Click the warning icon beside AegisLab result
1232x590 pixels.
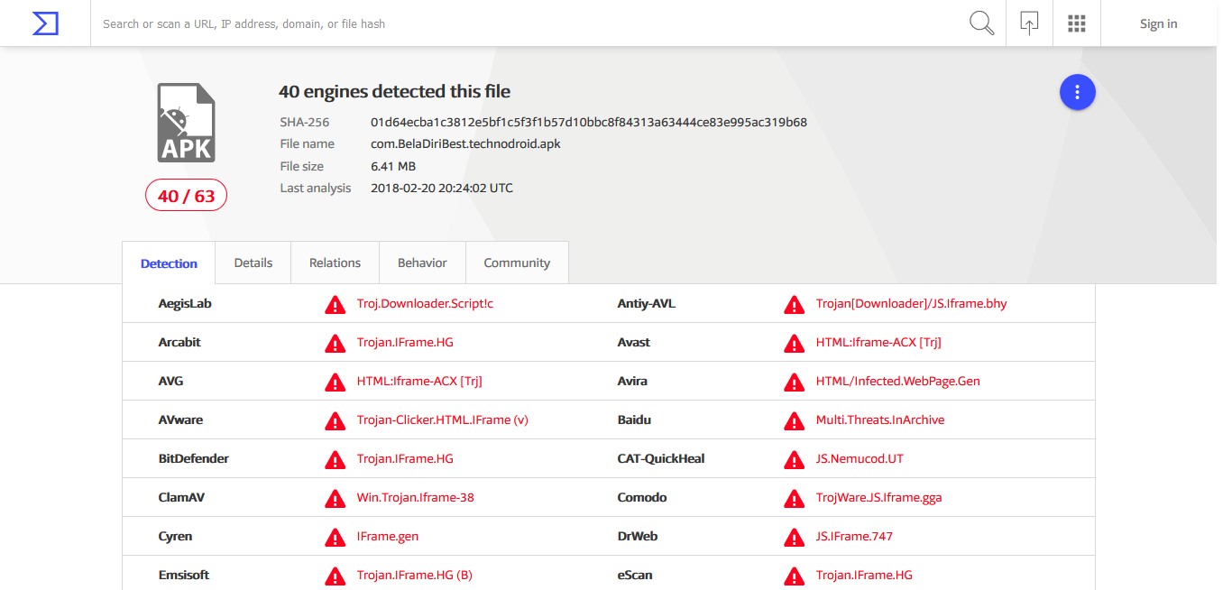pos(335,305)
